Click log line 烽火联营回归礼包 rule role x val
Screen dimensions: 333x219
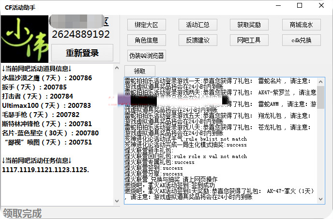point(186,157)
